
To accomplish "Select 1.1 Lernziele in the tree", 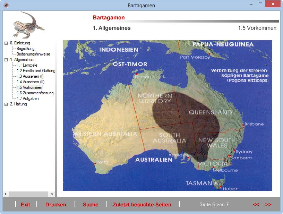I will point(27,65).
